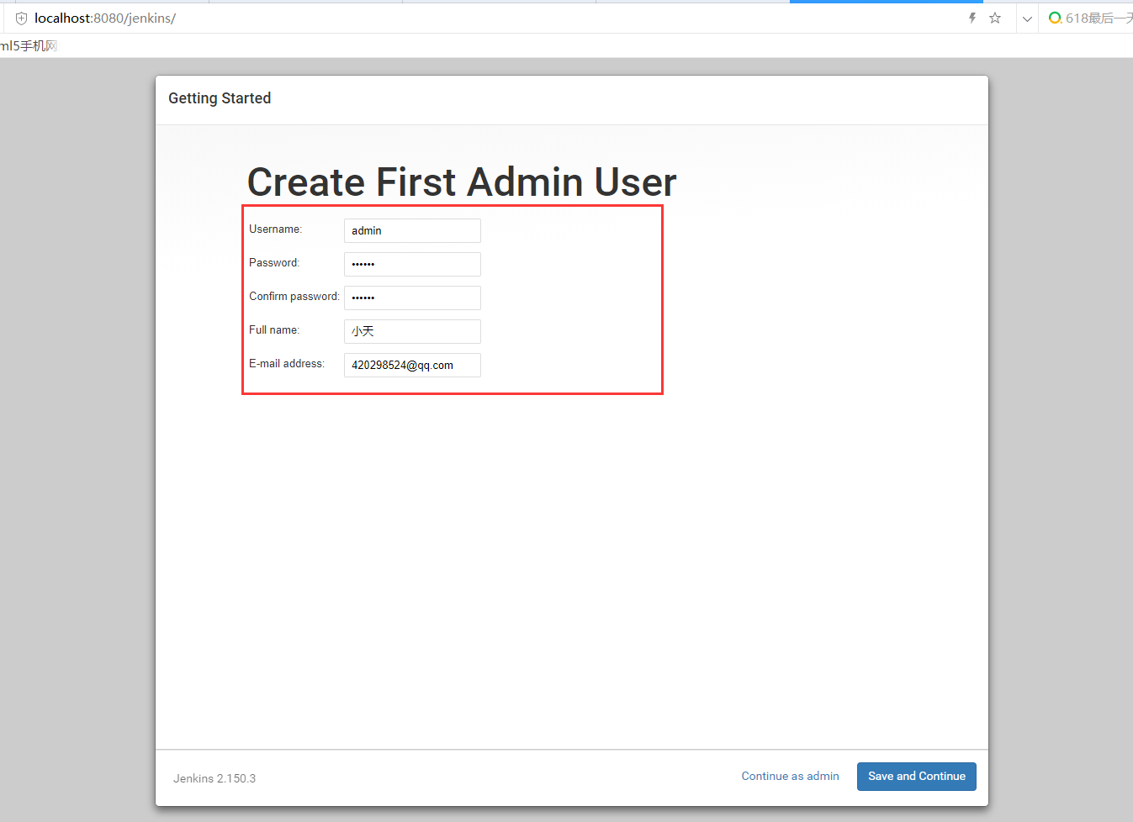Image resolution: width=1133 pixels, height=822 pixels.
Task: Click the localhost:8080/jenkins/ URL in address bar
Action: coord(105,18)
